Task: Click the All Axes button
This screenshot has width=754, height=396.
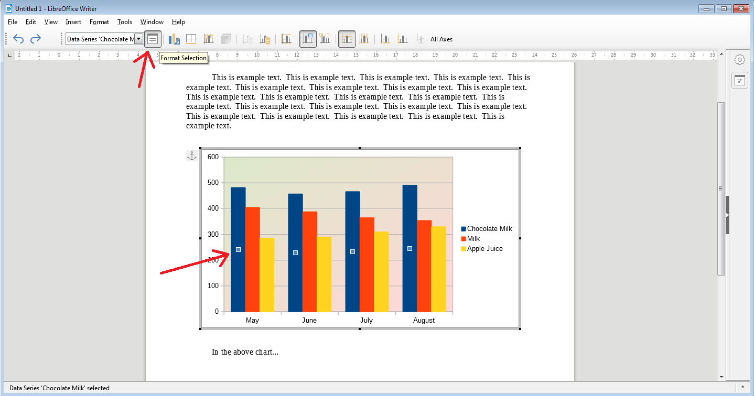Action: 441,39
